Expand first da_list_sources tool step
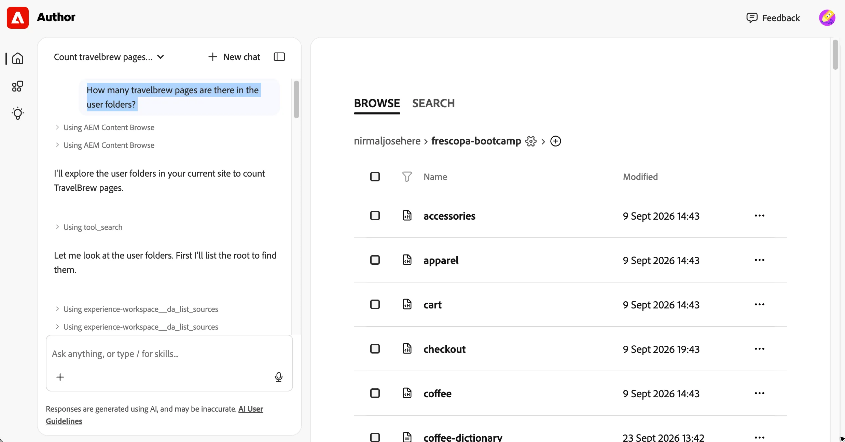845x442 pixels. click(137, 309)
